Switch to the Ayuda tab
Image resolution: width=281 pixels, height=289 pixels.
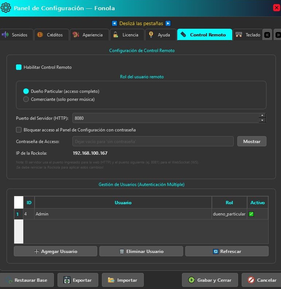161,35
